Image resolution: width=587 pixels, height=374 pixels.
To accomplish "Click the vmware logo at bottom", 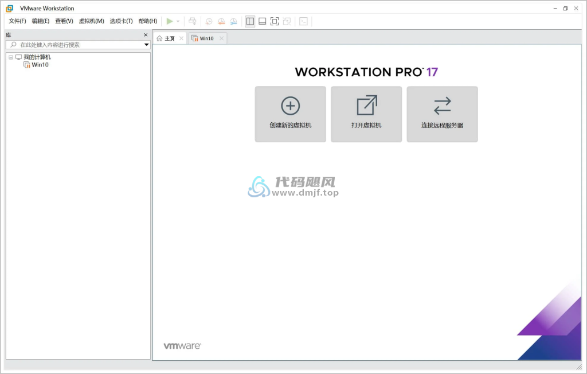I will pyautogui.click(x=182, y=346).
